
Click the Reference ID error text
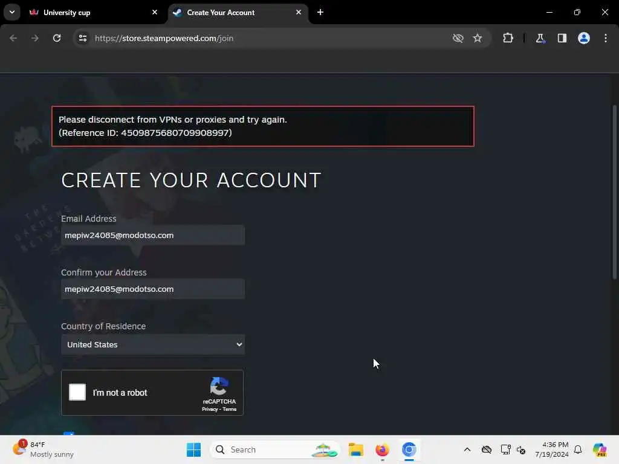[x=145, y=132]
